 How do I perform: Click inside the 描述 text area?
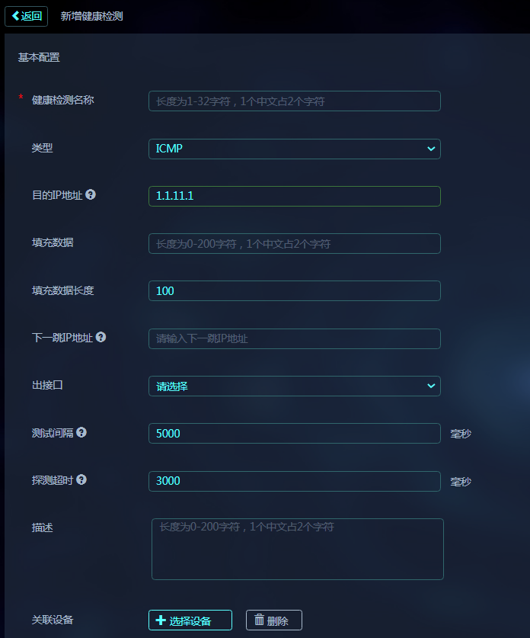coord(298,549)
